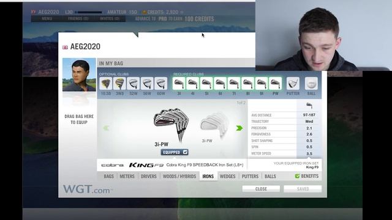Select the 6I iron slot
The height and width of the screenshot is (220, 392).
[x=221, y=84]
